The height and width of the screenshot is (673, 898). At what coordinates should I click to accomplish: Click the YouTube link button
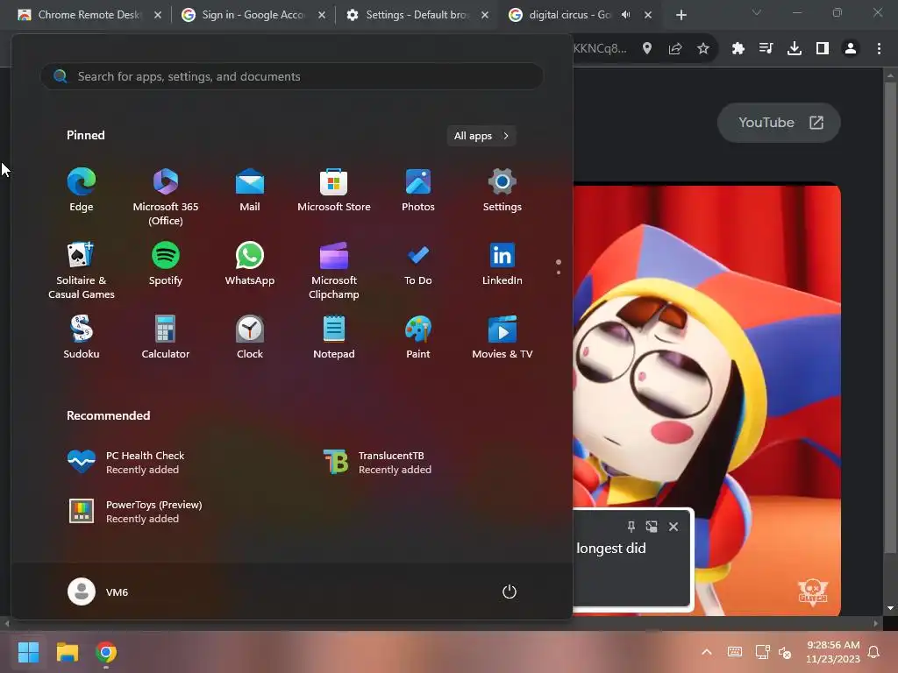point(779,123)
